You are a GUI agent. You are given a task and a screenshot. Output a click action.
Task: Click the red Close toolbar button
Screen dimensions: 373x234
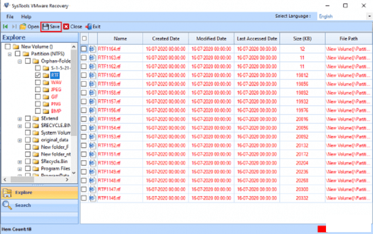point(73,27)
